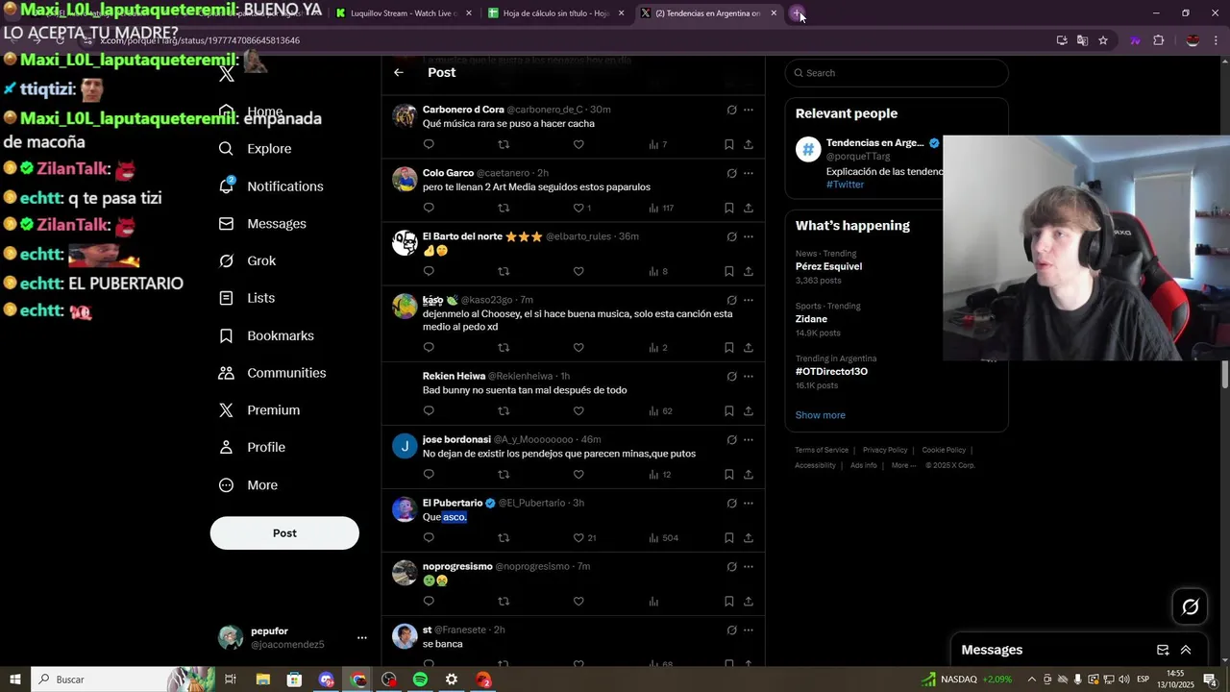The width and height of the screenshot is (1230, 692).
Task: Repost Carbonero d Cora's post
Action: (x=504, y=144)
